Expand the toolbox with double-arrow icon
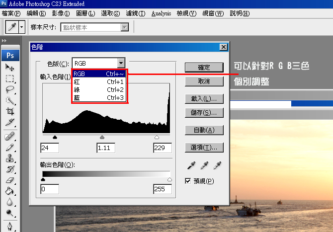333x232 pixels. [4, 41]
